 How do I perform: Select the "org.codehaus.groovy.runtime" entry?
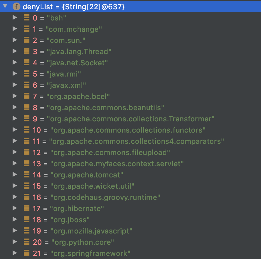105,197
